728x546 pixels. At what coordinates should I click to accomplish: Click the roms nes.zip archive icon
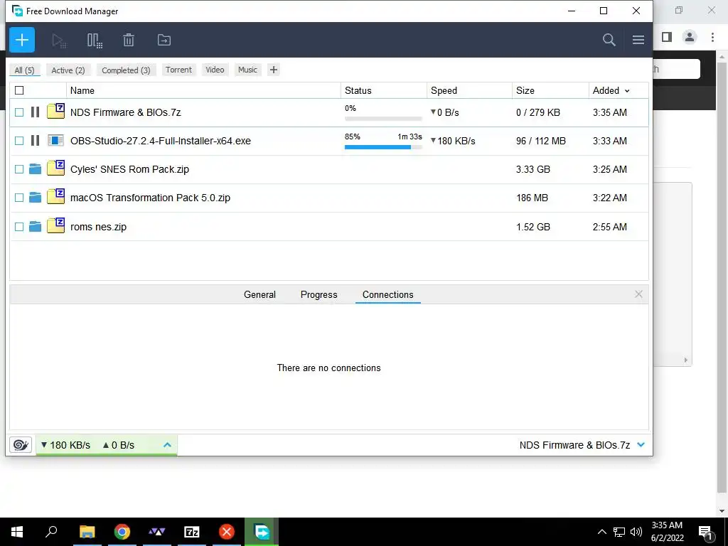click(55, 225)
